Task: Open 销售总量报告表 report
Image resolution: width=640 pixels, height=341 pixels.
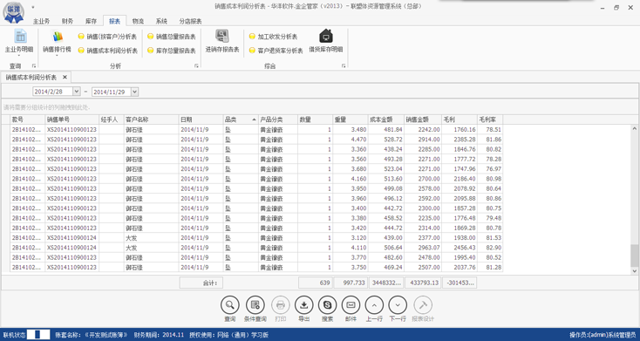Action: click(x=172, y=37)
